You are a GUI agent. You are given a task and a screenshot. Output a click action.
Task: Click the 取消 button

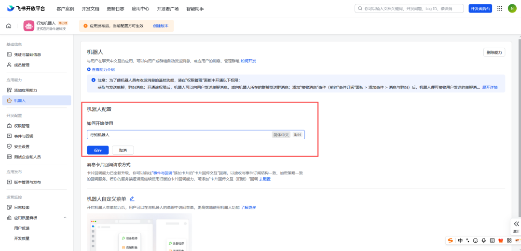[123, 150]
